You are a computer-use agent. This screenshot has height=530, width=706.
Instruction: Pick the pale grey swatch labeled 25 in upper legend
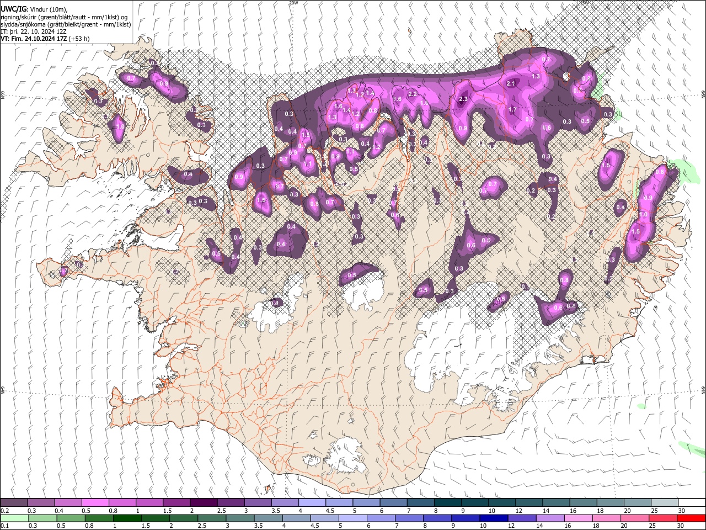[x=665, y=503]
